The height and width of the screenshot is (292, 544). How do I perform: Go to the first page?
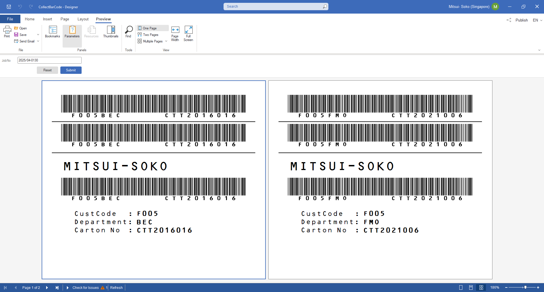click(5, 288)
